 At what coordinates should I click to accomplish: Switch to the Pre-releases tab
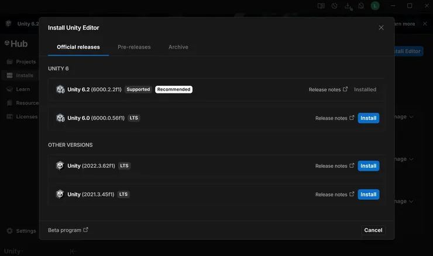coord(134,47)
